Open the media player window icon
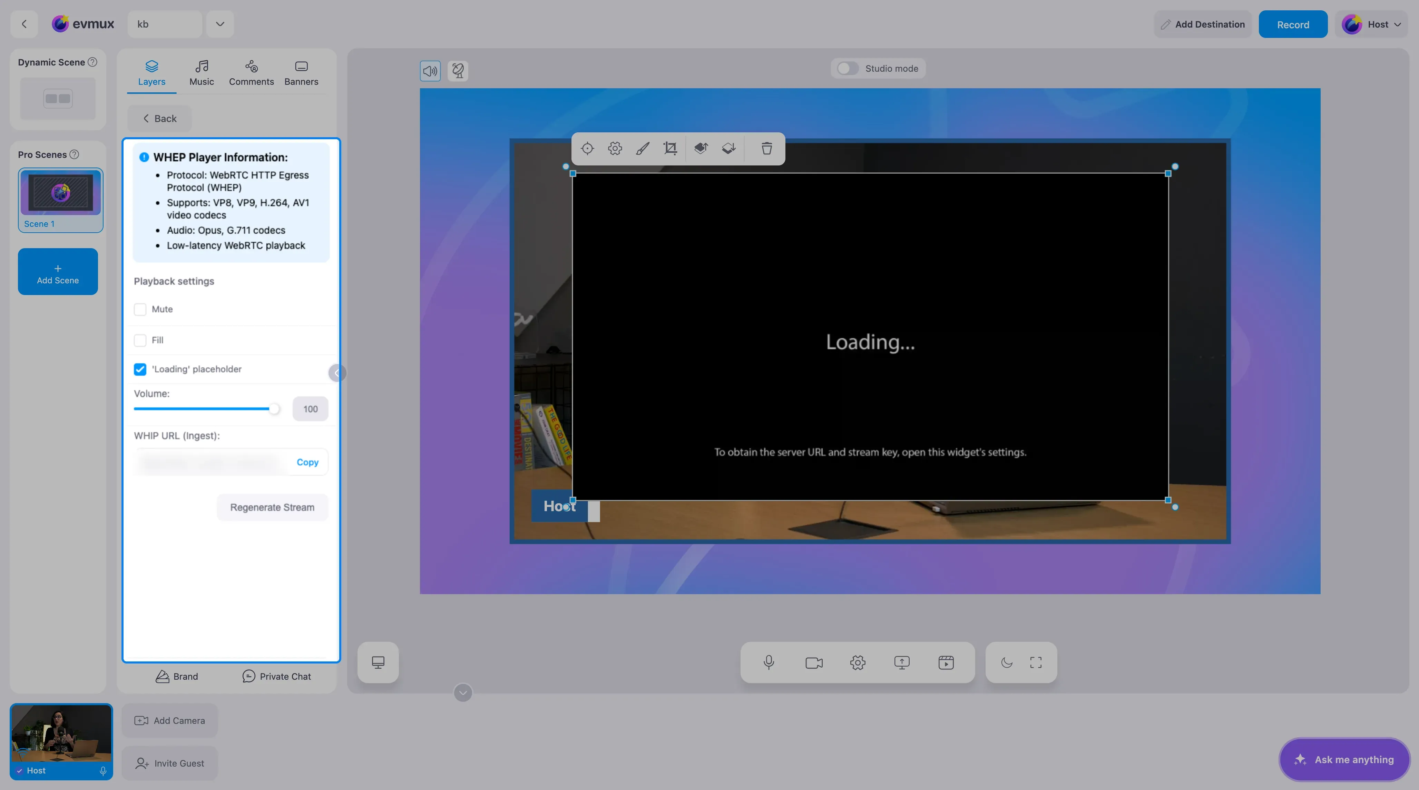 click(946, 662)
